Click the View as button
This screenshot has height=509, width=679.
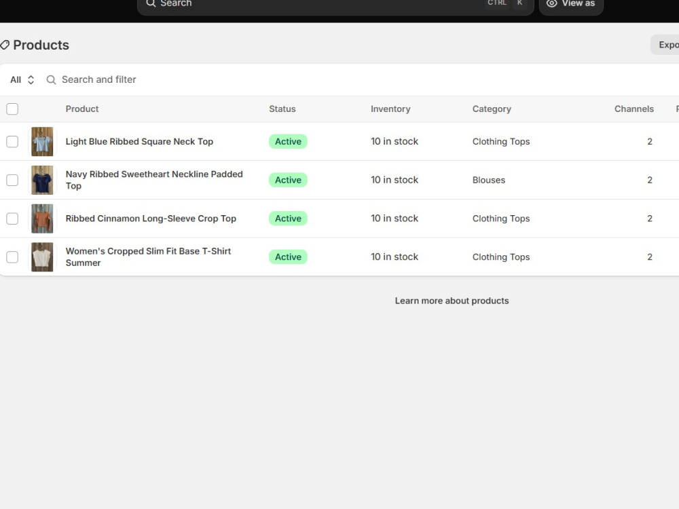(x=571, y=4)
